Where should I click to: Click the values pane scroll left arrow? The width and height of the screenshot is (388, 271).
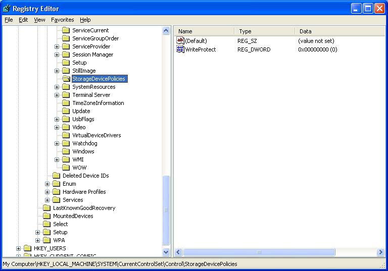click(x=178, y=252)
